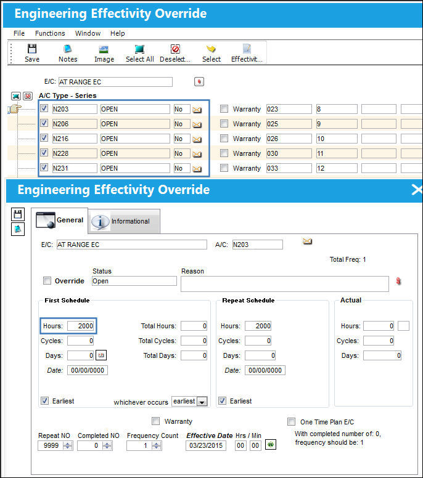Open the File menu
This screenshot has width=423, height=478.
[x=19, y=33]
